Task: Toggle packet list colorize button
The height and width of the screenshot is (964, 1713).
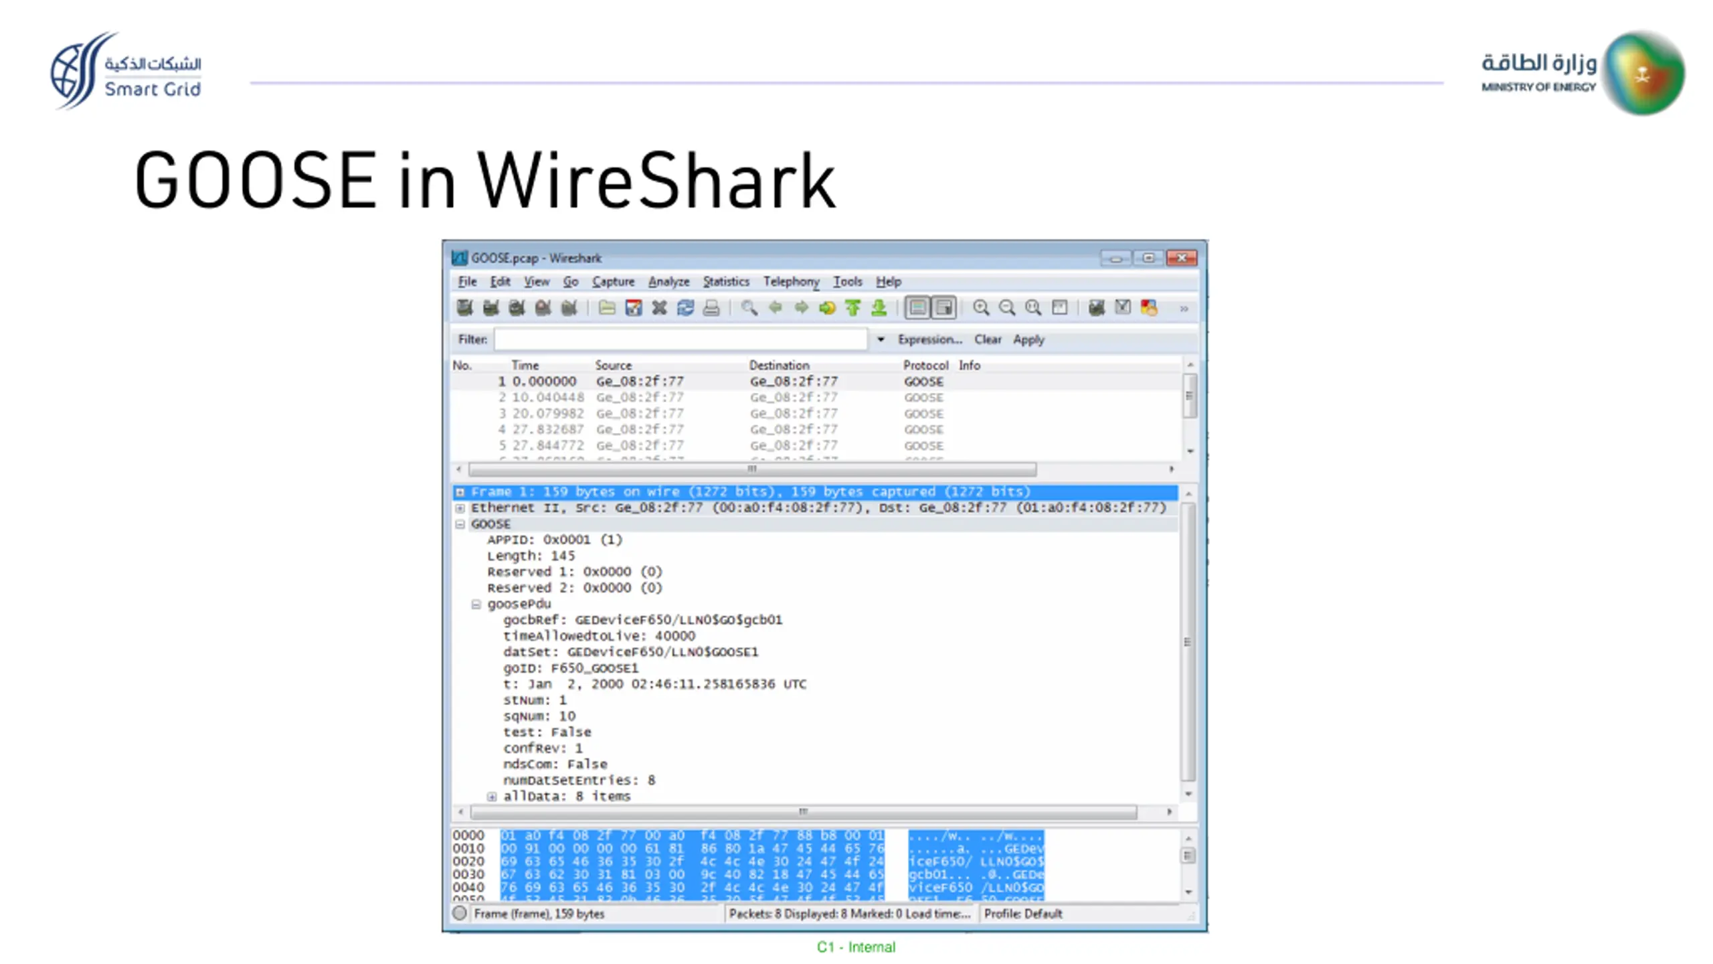Action: point(917,308)
